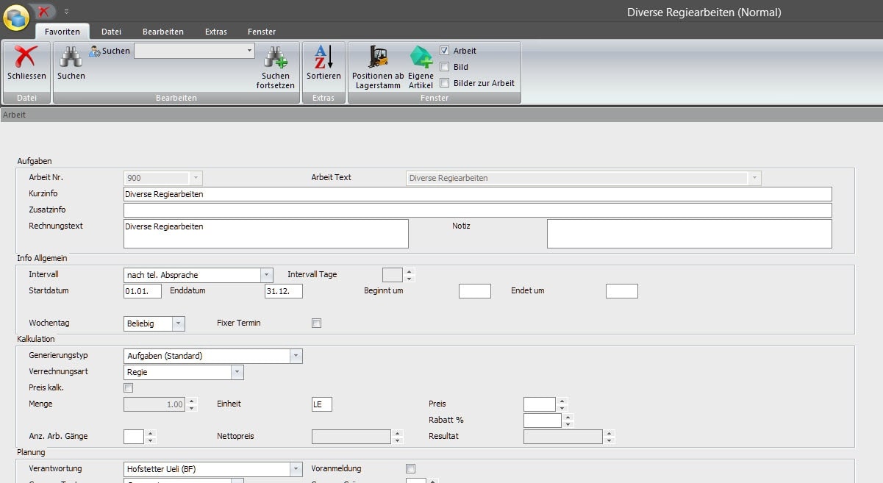Open the Intervall dropdown
Screen dimensions: 883x483
pyautogui.click(x=266, y=275)
